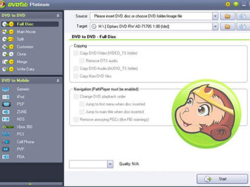Collapse the DVD to Mobile panel
Image resolution: width=250 pixels, height=187 pixels.
[58, 81]
